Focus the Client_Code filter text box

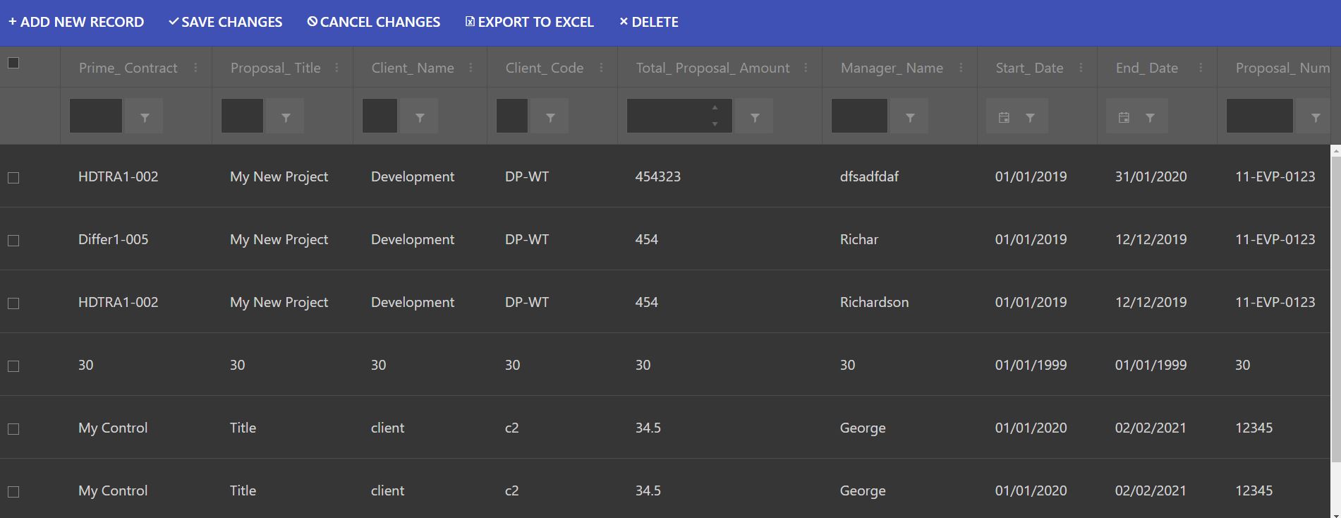512,116
